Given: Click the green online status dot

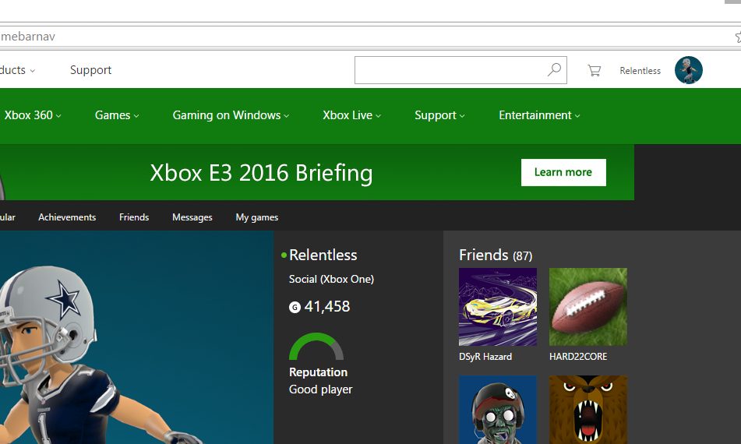Looking at the screenshot, I should [284, 255].
